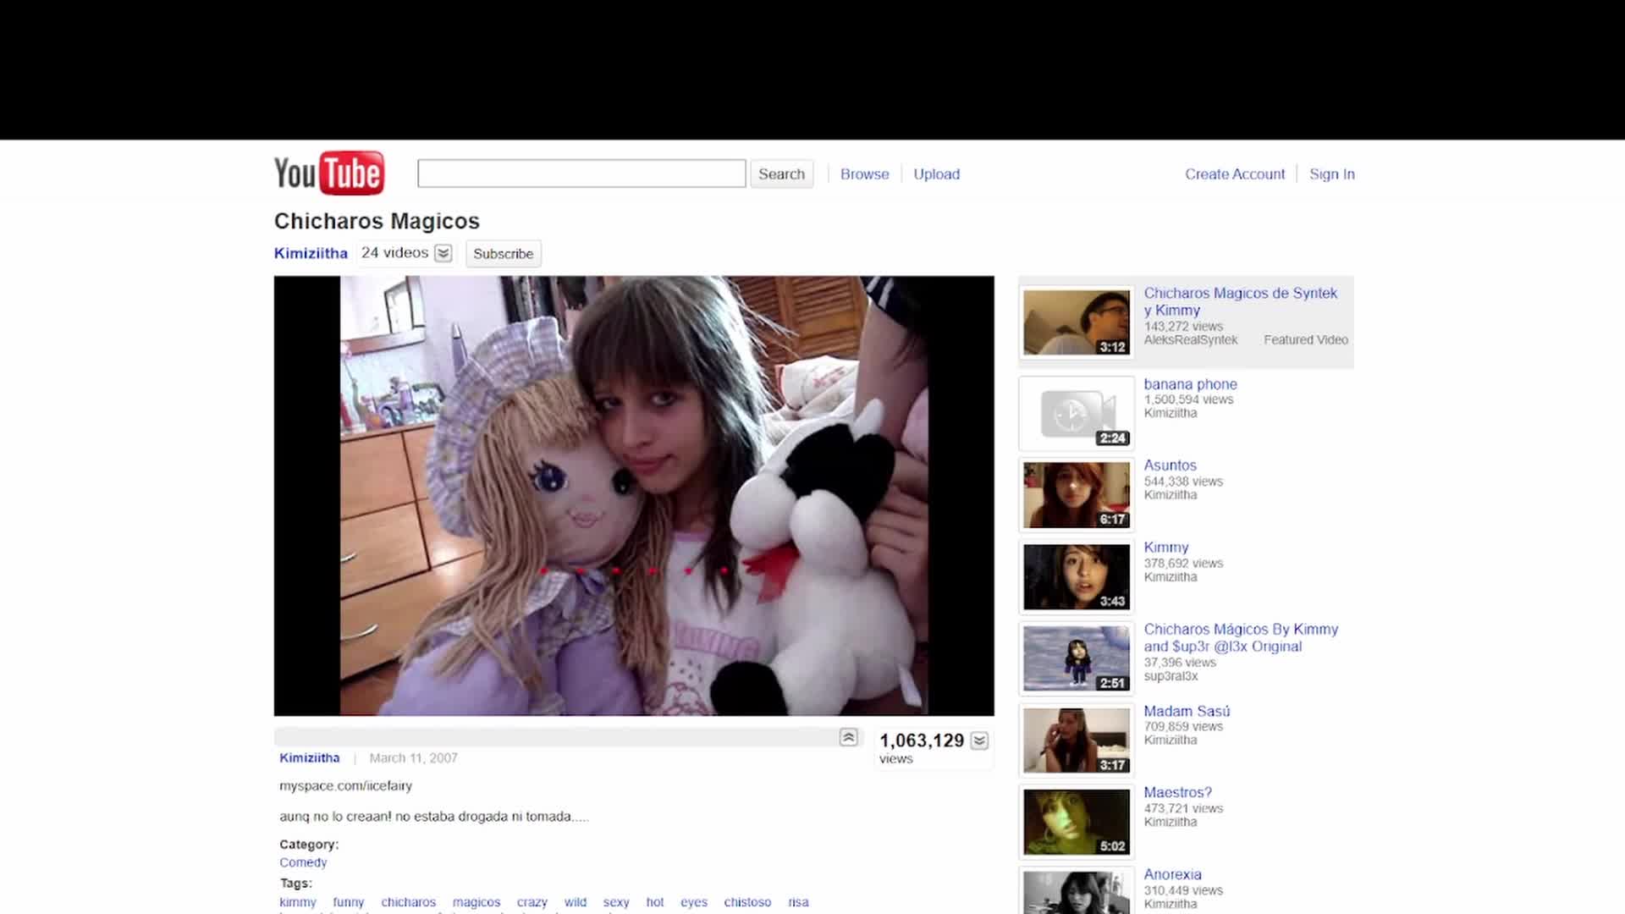Expand the view count statistics arrow
The height and width of the screenshot is (914, 1625).
coord(979,741)
